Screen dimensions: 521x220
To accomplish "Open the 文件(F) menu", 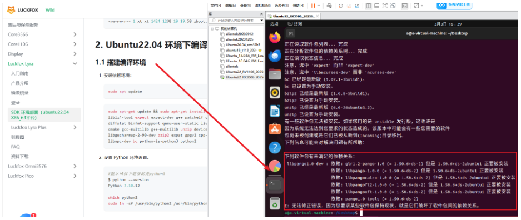I will pyautogui.click(x=216, y=6).
